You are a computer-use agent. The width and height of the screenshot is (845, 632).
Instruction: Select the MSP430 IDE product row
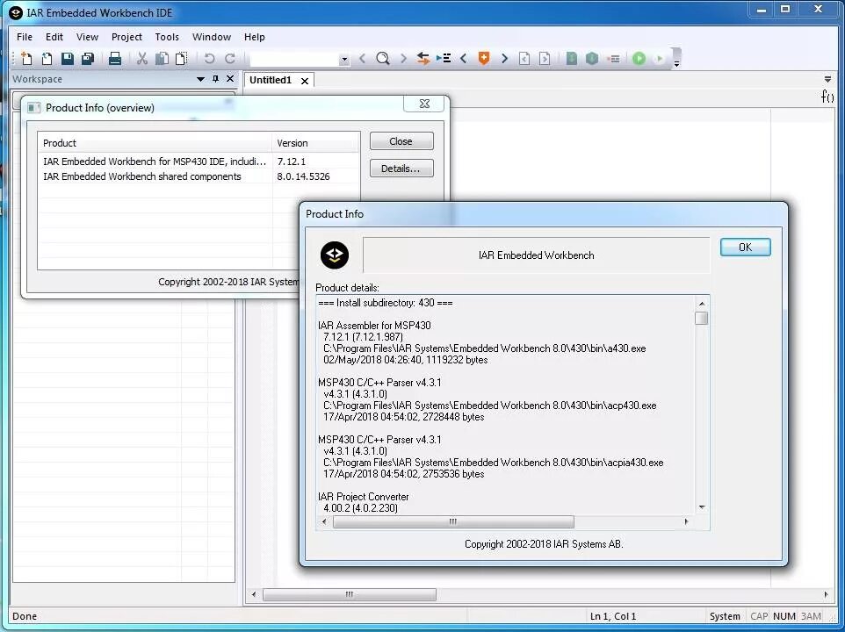[199, 162]
